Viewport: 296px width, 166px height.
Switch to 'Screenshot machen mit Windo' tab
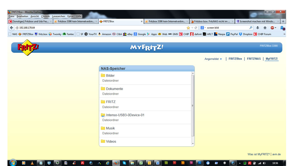257,22
